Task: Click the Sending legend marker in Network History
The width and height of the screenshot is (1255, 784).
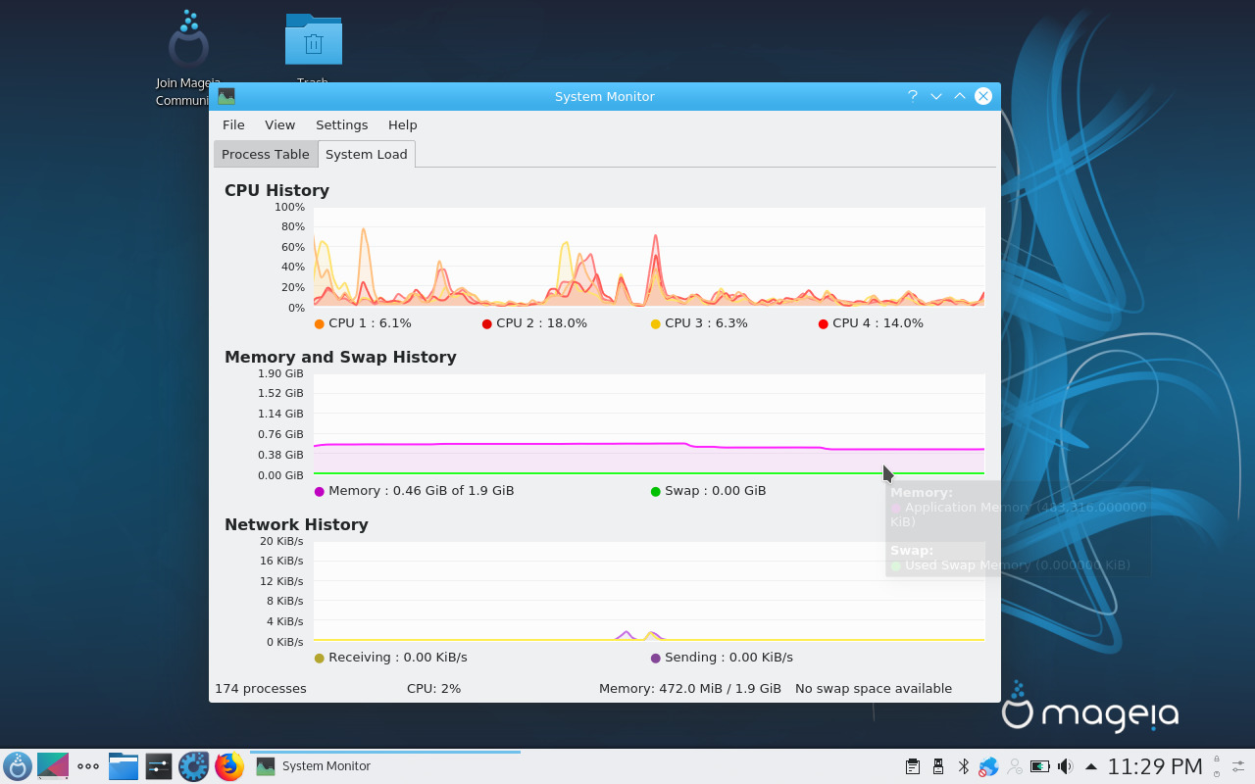Action: (655, 657)
